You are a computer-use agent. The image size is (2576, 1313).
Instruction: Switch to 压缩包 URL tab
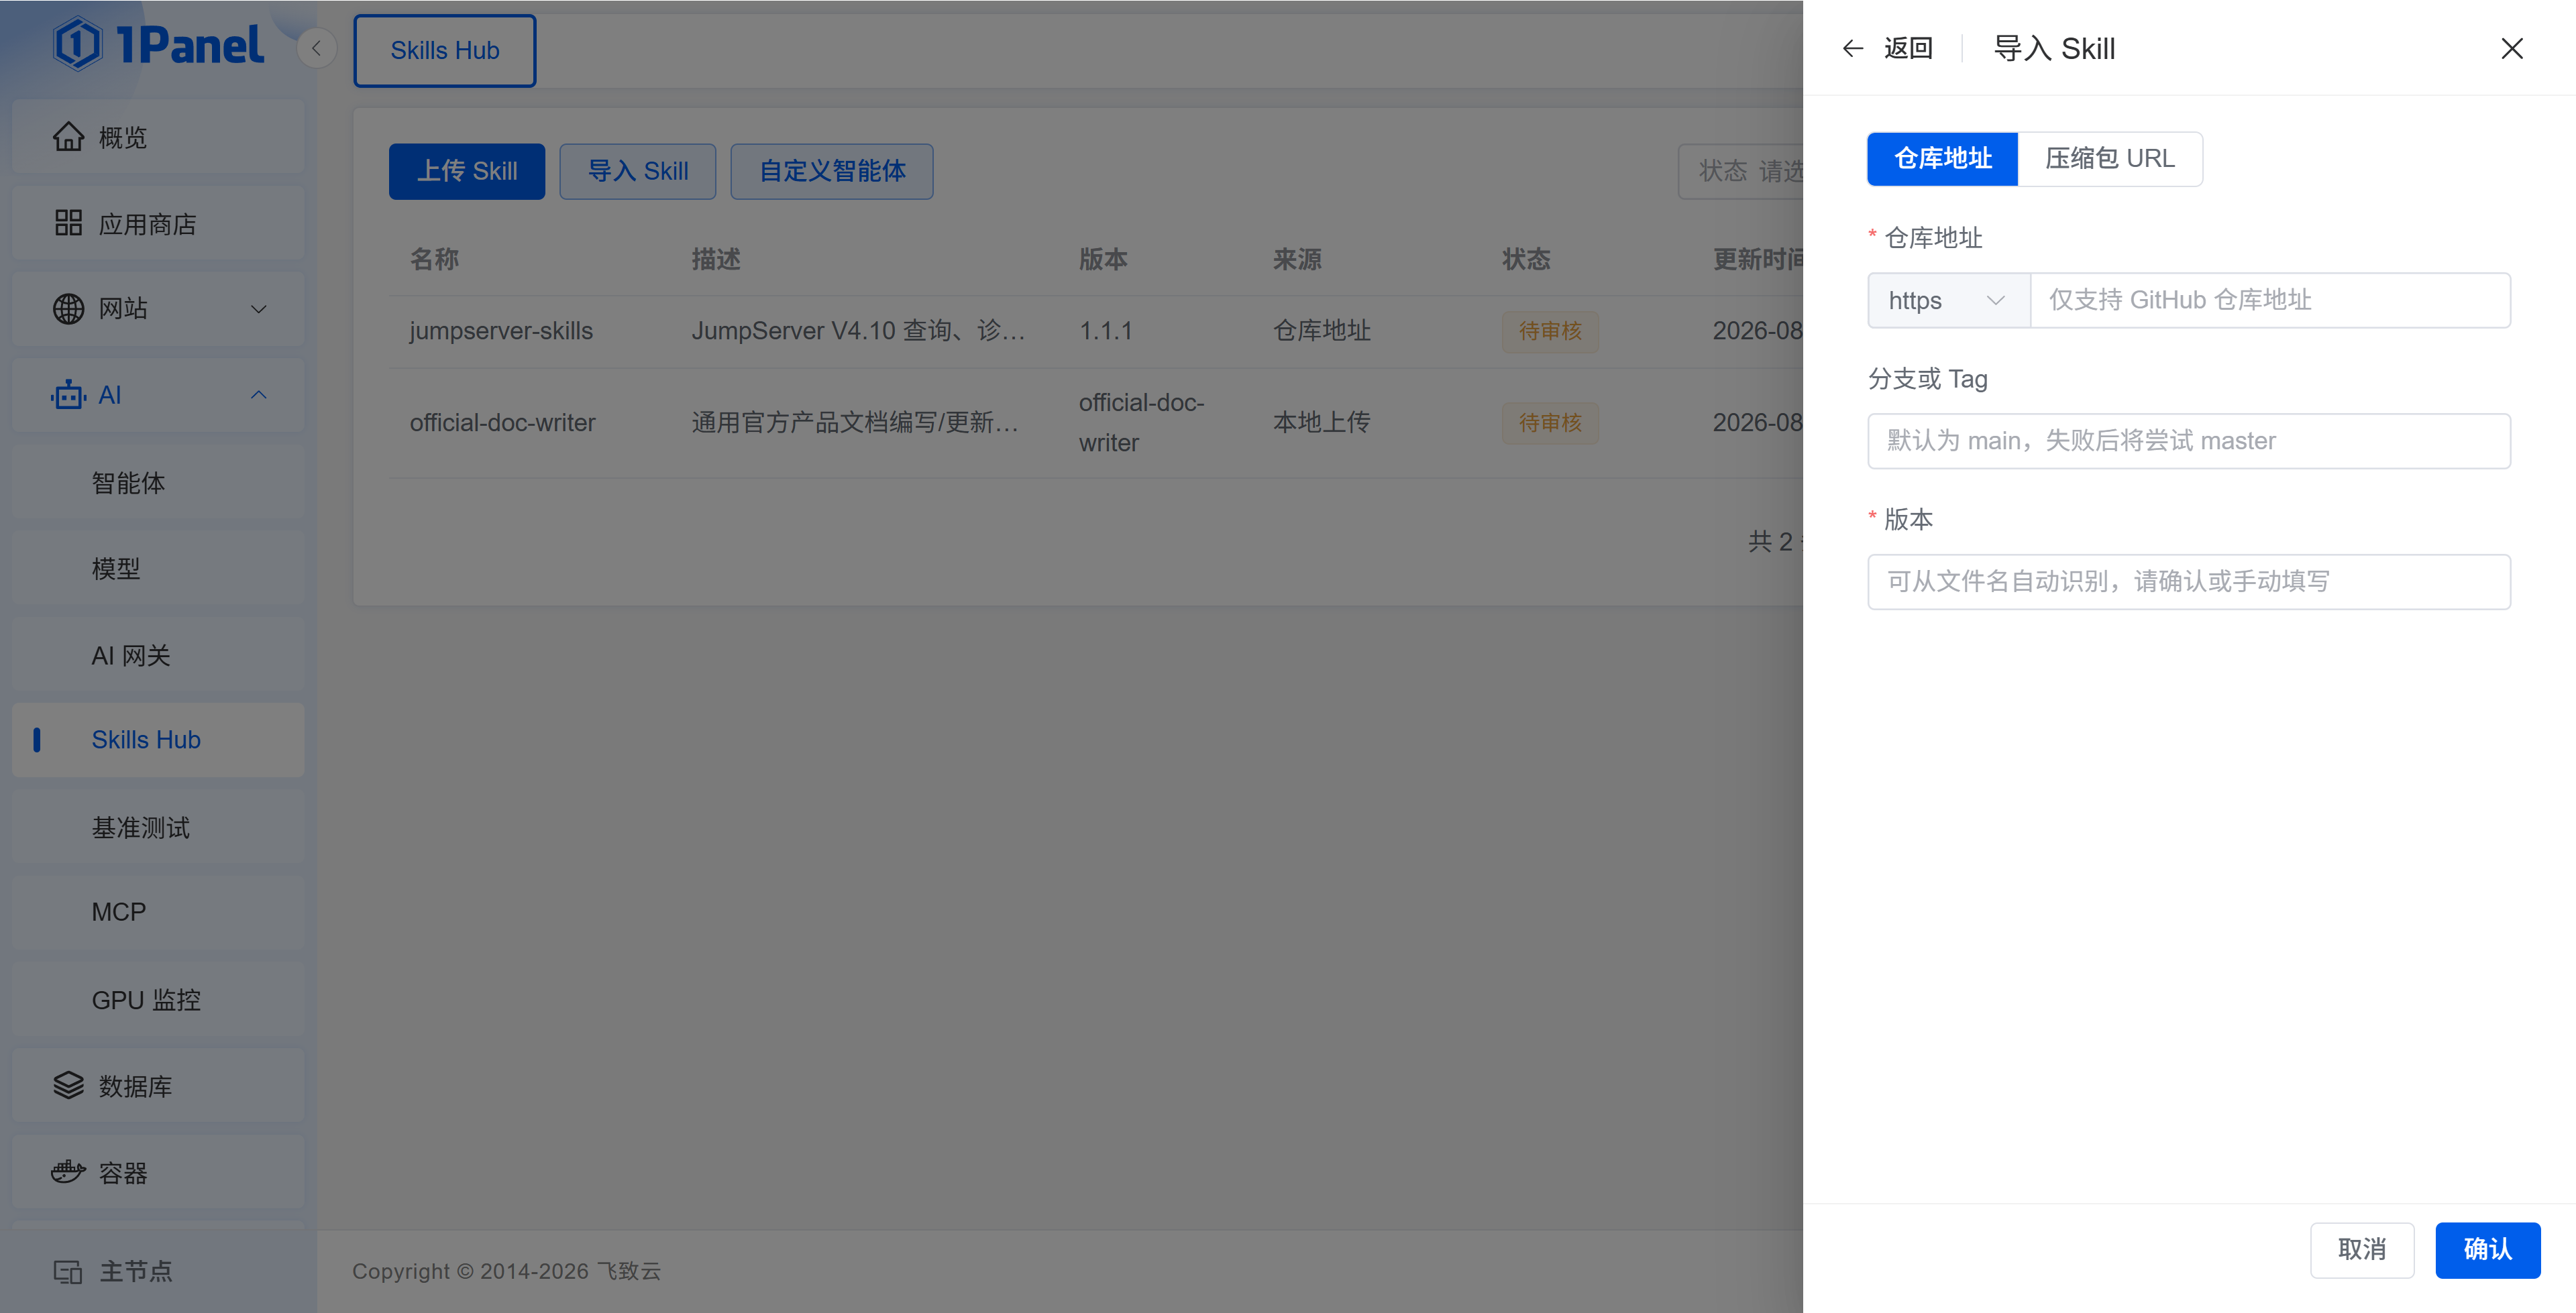click(2110, 158)
